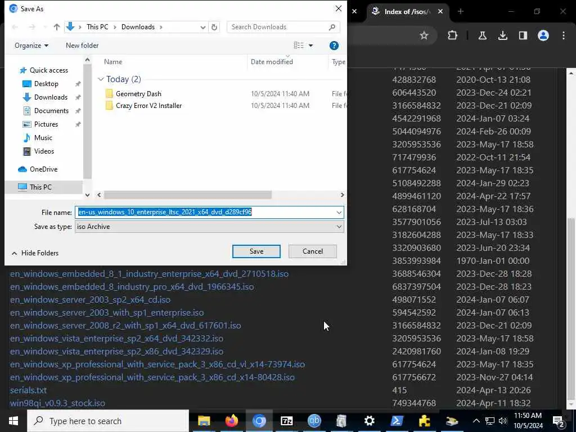Open the Organize dropdown menu
576x432 pixels.
pos(31,46)
